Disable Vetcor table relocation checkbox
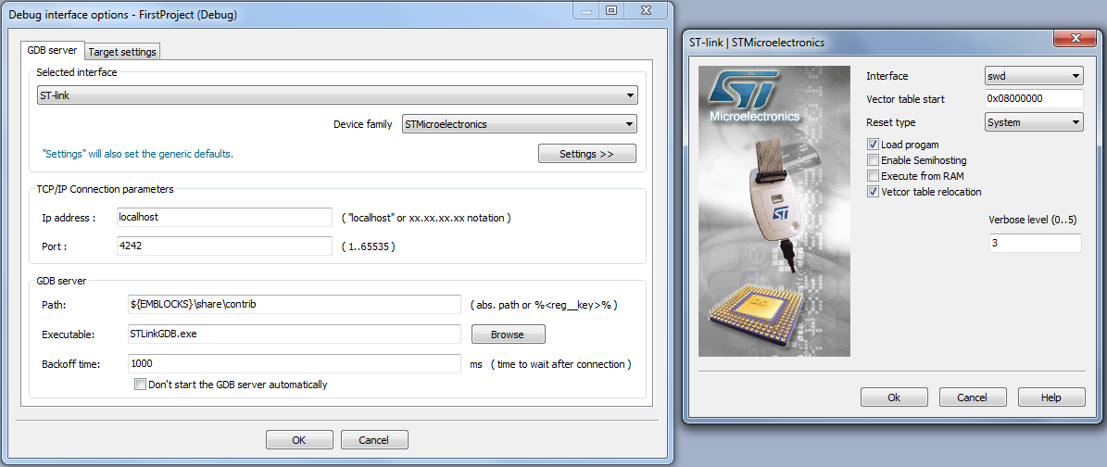This screenshot has height=467, width=1107. coord(874,192)
